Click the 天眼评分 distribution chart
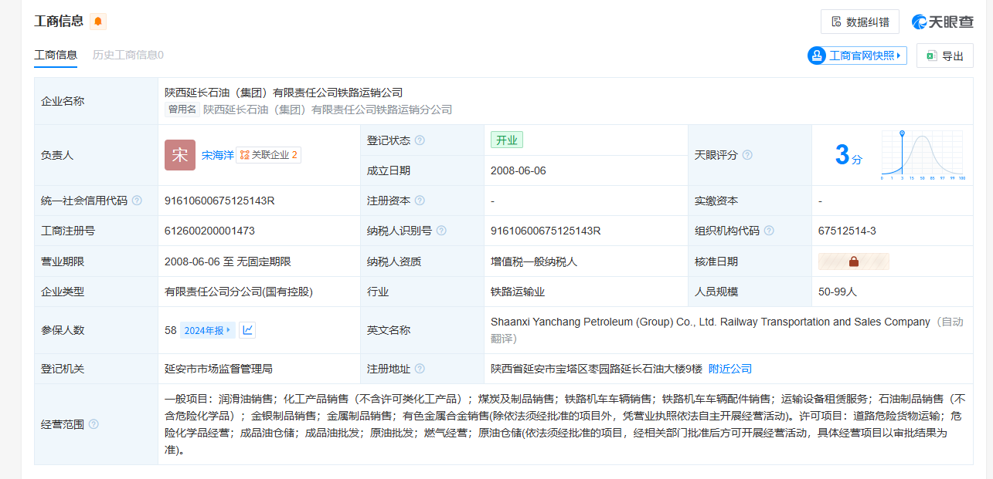The width and height of the screenshot is (993, 479). click(x=921, y=155)
